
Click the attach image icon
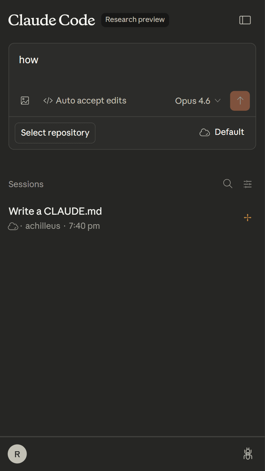click(x=25, y=101)
